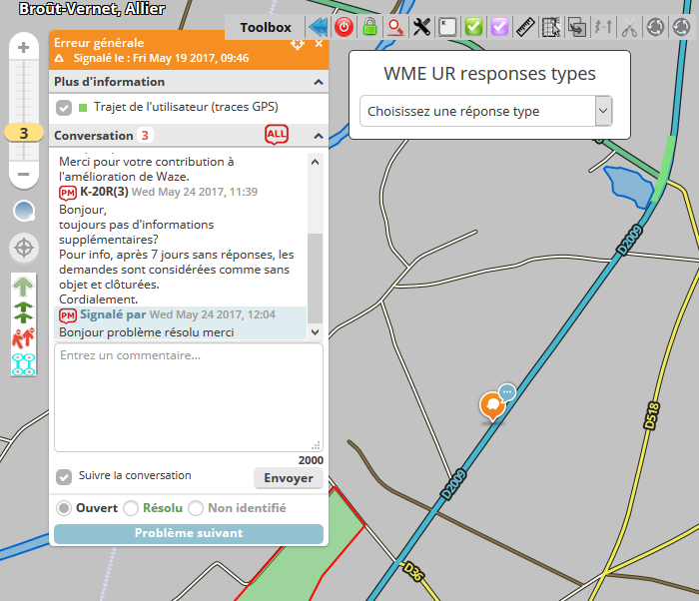
Task: Click the zoom level 3 slider handle
Action: coord(24,133)
